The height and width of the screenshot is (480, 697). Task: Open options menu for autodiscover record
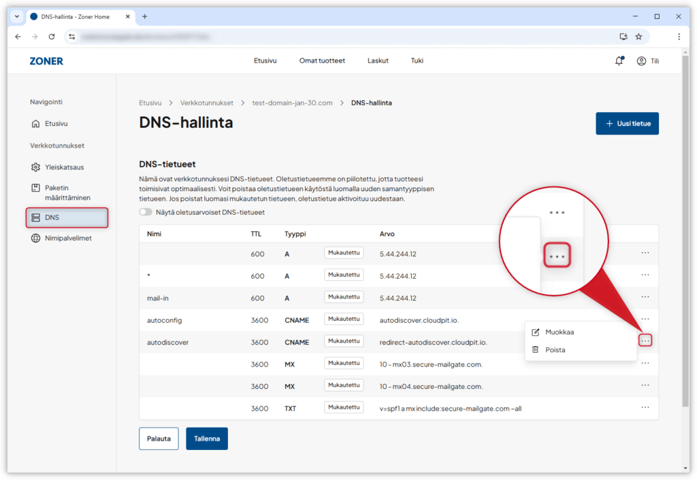[645, 340]
